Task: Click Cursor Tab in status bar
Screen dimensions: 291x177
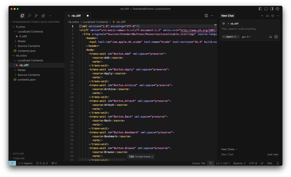Action: (198, 163)
